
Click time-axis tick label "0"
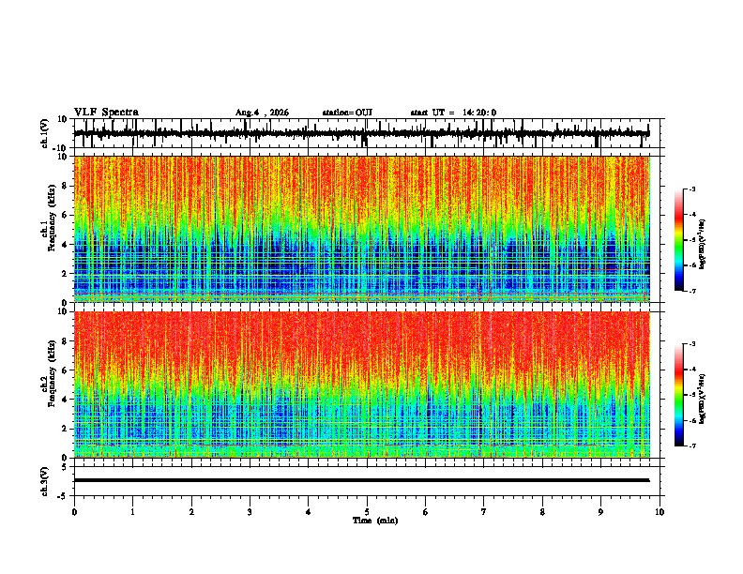coord(74,512)
